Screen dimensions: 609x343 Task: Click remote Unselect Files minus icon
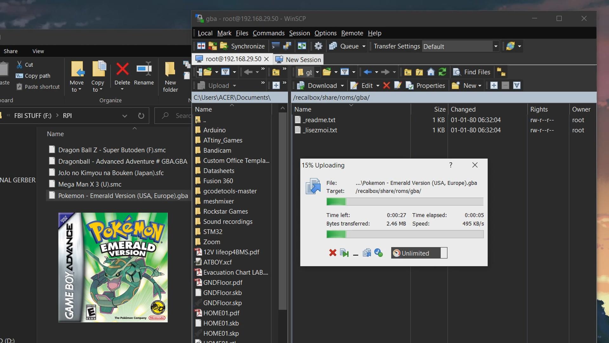click(x=505, y=85)
